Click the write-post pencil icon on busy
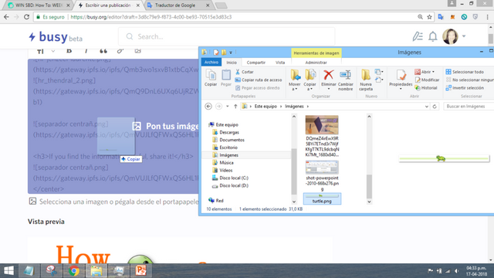Viewport: 494px width, 278px height. tap(418, 36)
